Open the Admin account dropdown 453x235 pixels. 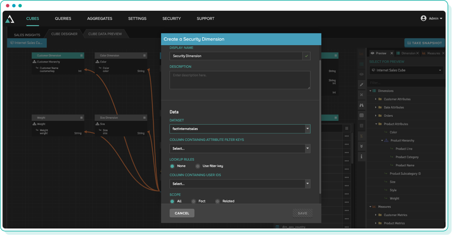[x=436, y=18]
